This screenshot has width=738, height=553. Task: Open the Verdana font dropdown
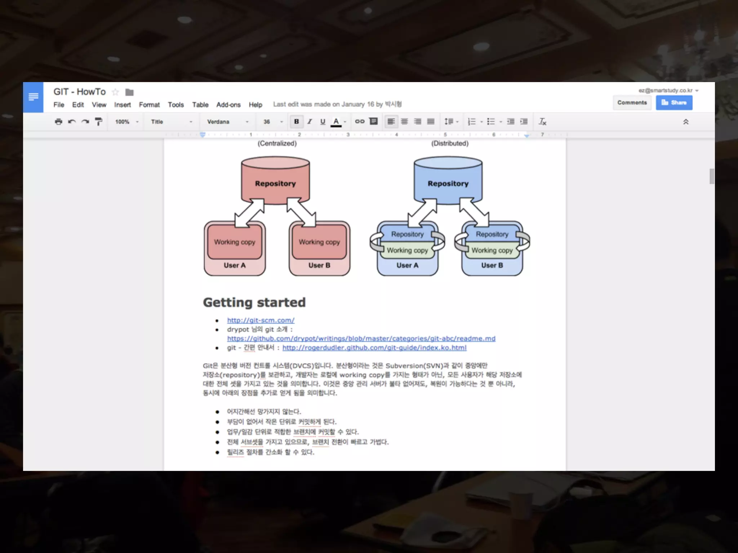point(227,122)
